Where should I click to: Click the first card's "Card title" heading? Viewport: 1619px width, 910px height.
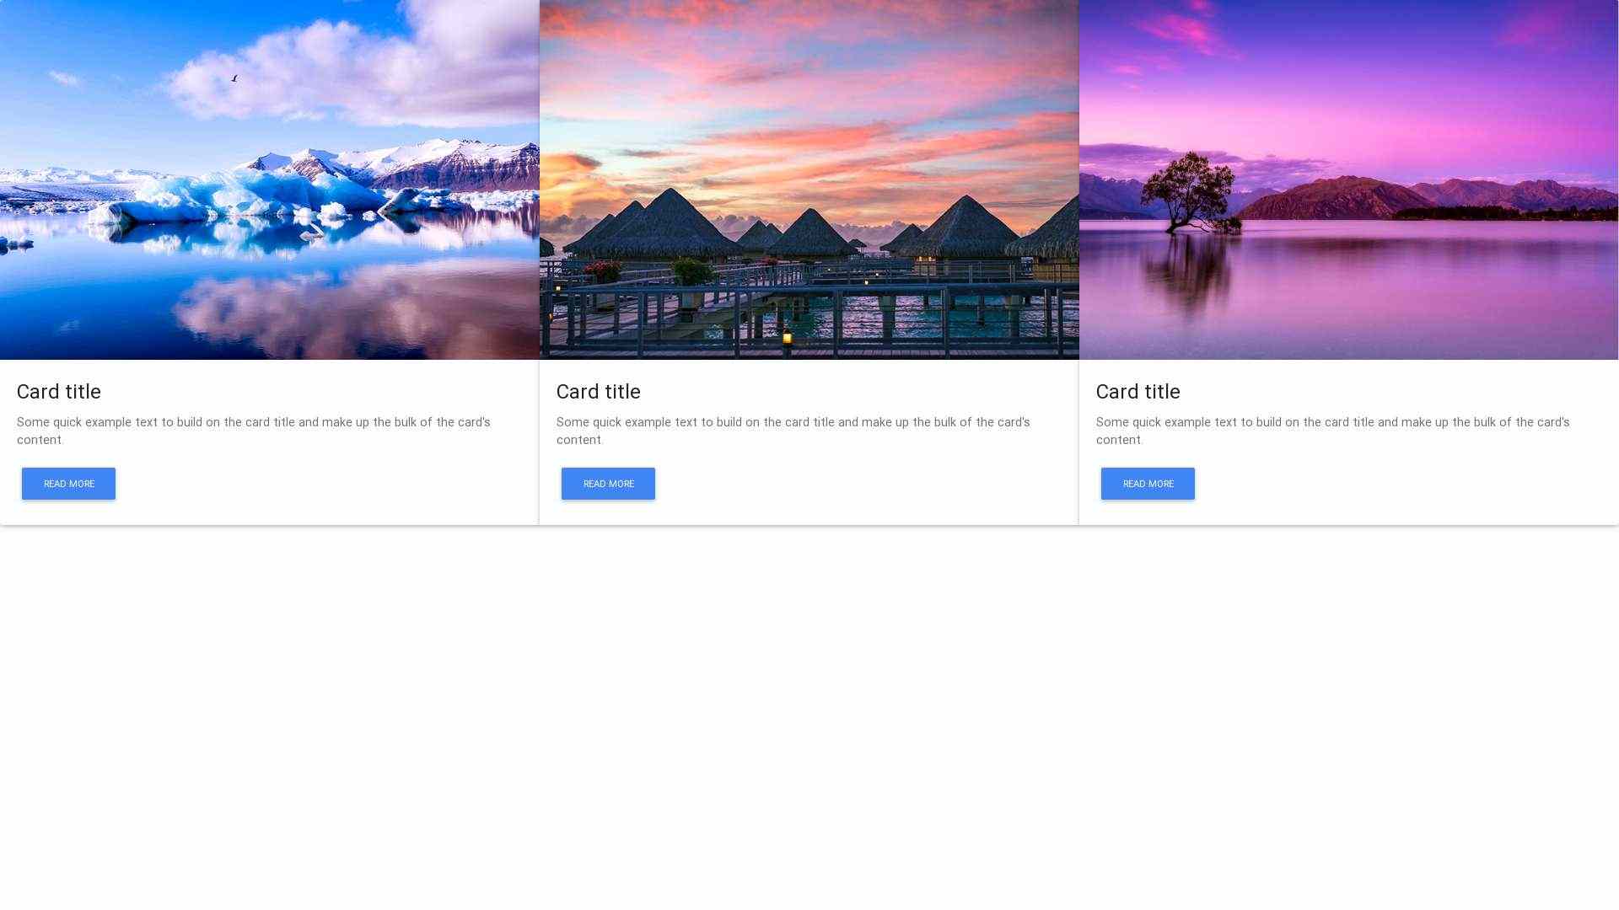tap(59, 392)
